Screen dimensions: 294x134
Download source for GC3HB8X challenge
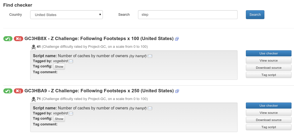(268, 68)
